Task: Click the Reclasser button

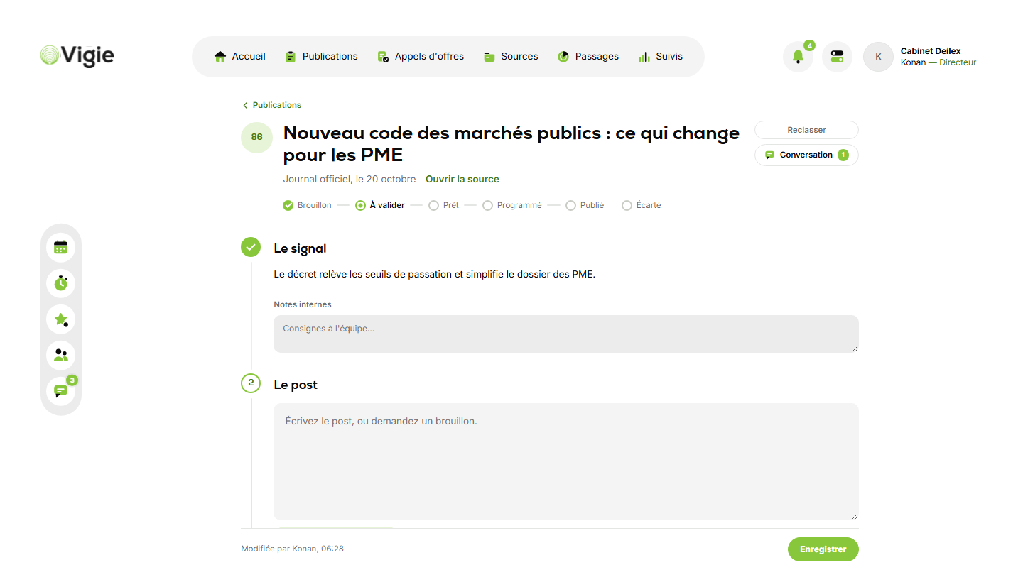Action: point(806,130)
